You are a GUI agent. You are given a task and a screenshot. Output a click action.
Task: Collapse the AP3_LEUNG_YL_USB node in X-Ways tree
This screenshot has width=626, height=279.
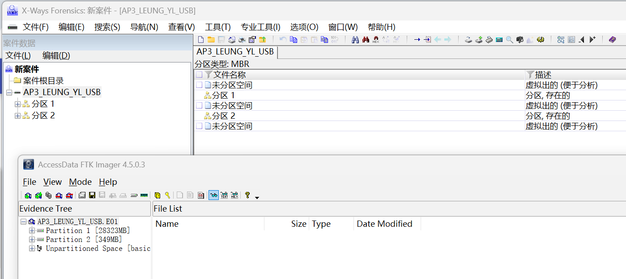point(9,92)
